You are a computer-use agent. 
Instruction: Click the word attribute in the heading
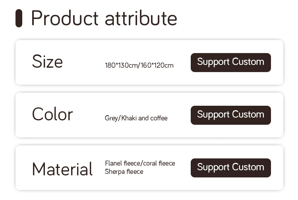coord(141,19)
